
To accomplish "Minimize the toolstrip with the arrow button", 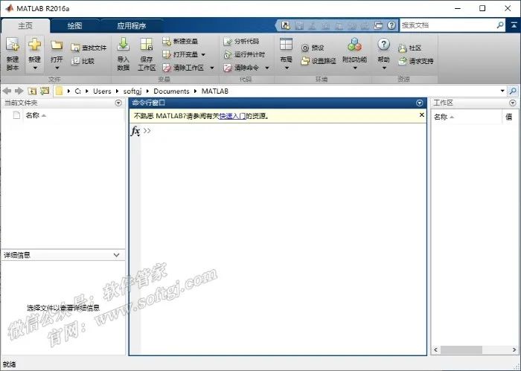I will (514, 25).
